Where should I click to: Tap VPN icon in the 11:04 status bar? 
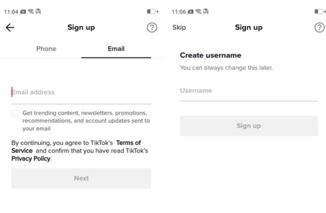pos(39,12)
